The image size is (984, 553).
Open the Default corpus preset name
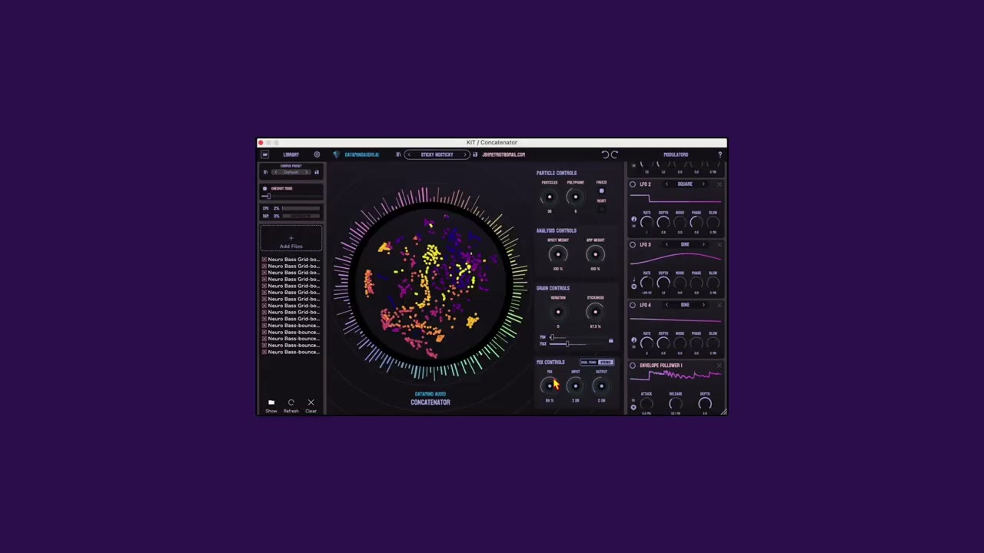pyautogui.click(x=291, y=172)
